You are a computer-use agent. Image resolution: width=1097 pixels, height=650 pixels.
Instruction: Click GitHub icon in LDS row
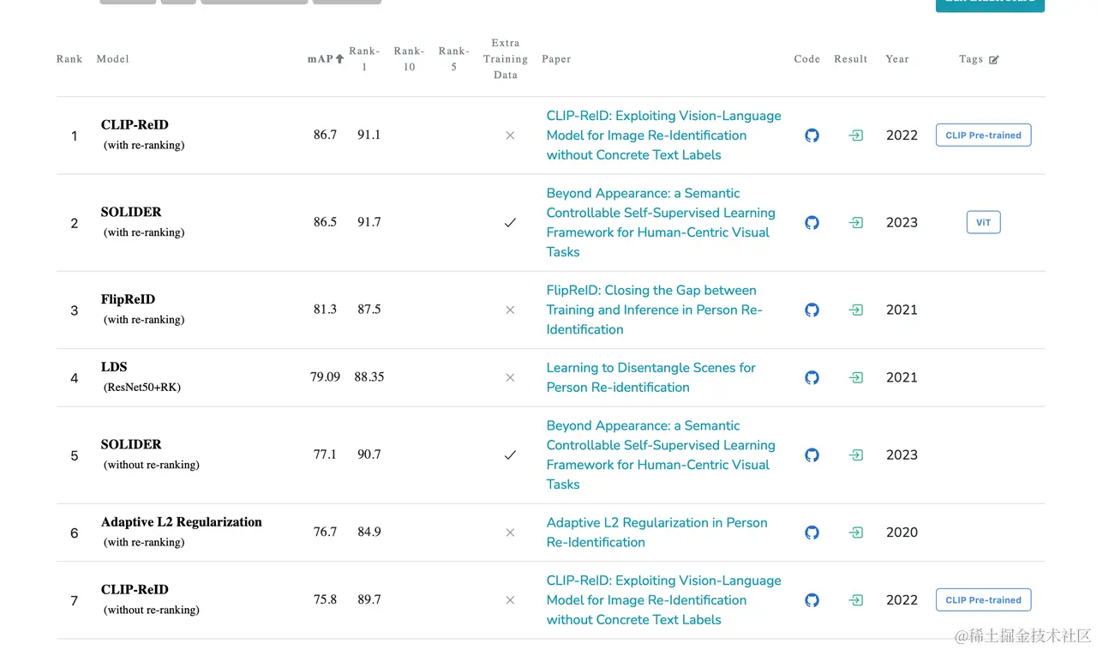coord(812,377)
